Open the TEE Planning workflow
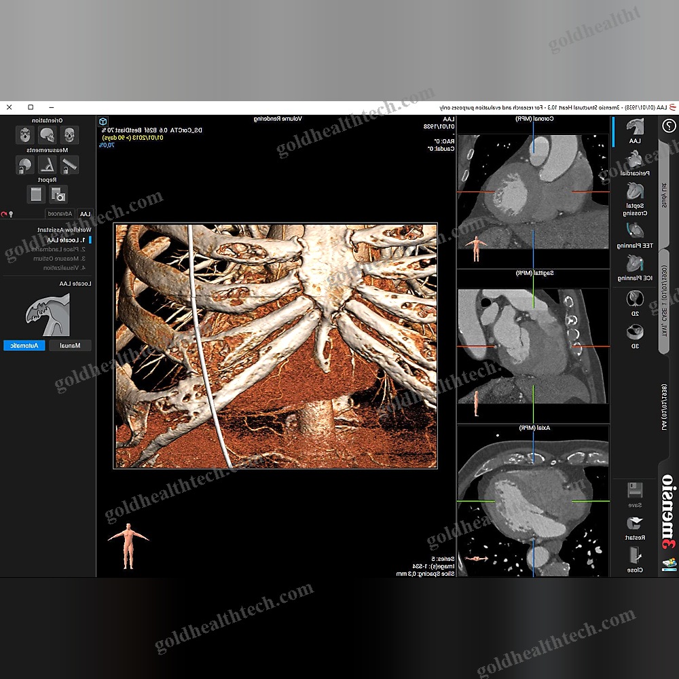This screenshot has width=679, height=679. click(635, 236)
